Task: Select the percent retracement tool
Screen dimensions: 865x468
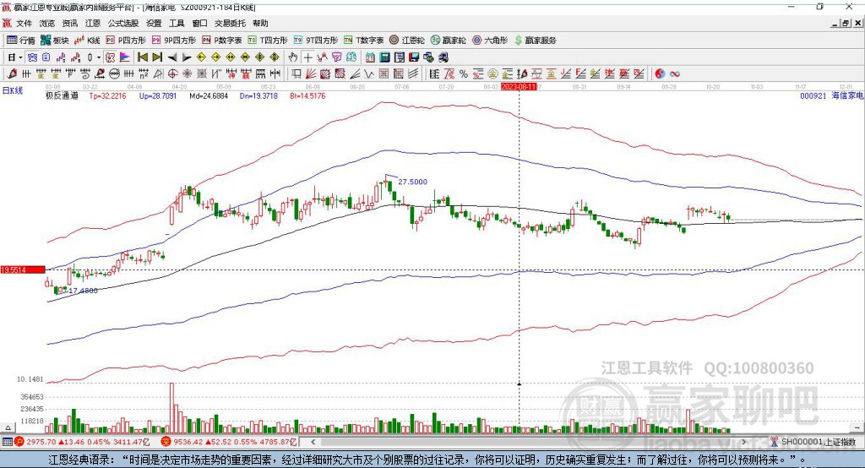Action: pos(464,74)
